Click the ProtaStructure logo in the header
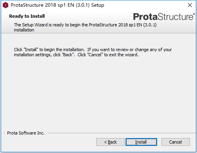Viewport: 197px width, 153px height. [x=164, y=17]
